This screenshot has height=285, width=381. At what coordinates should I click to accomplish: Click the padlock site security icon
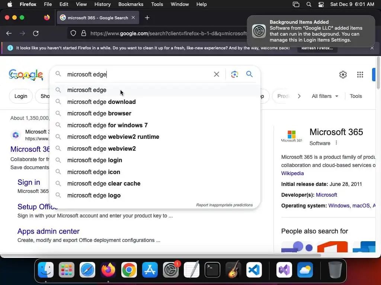click(x=84, y=33)
